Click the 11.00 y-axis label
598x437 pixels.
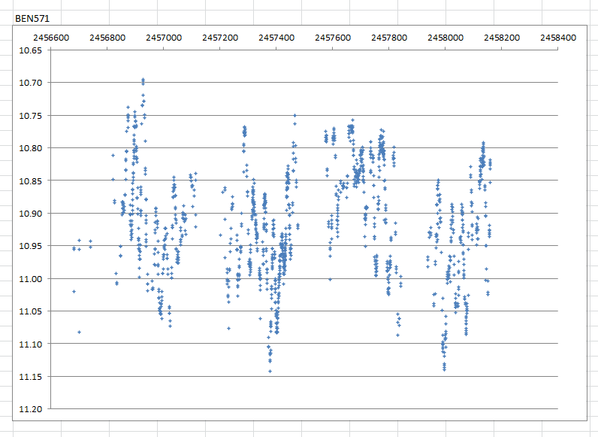coord(31,279)
